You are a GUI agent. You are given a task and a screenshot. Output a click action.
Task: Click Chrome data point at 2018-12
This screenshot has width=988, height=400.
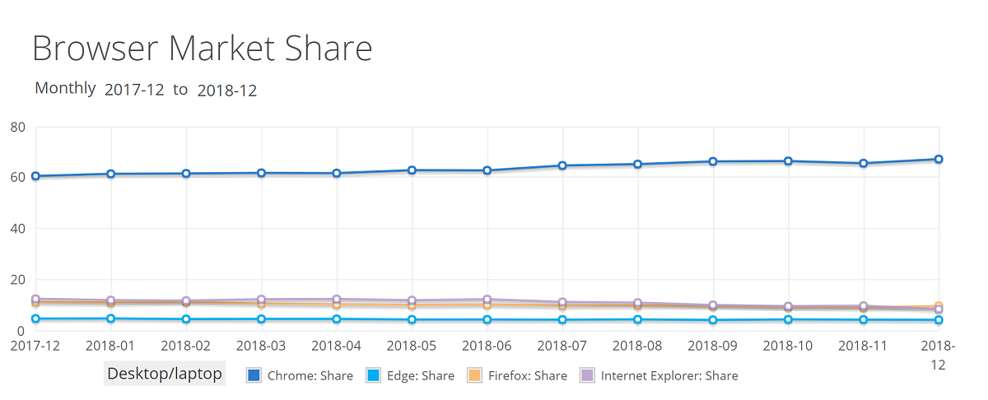pyautogui.click(x=938, y=159)
